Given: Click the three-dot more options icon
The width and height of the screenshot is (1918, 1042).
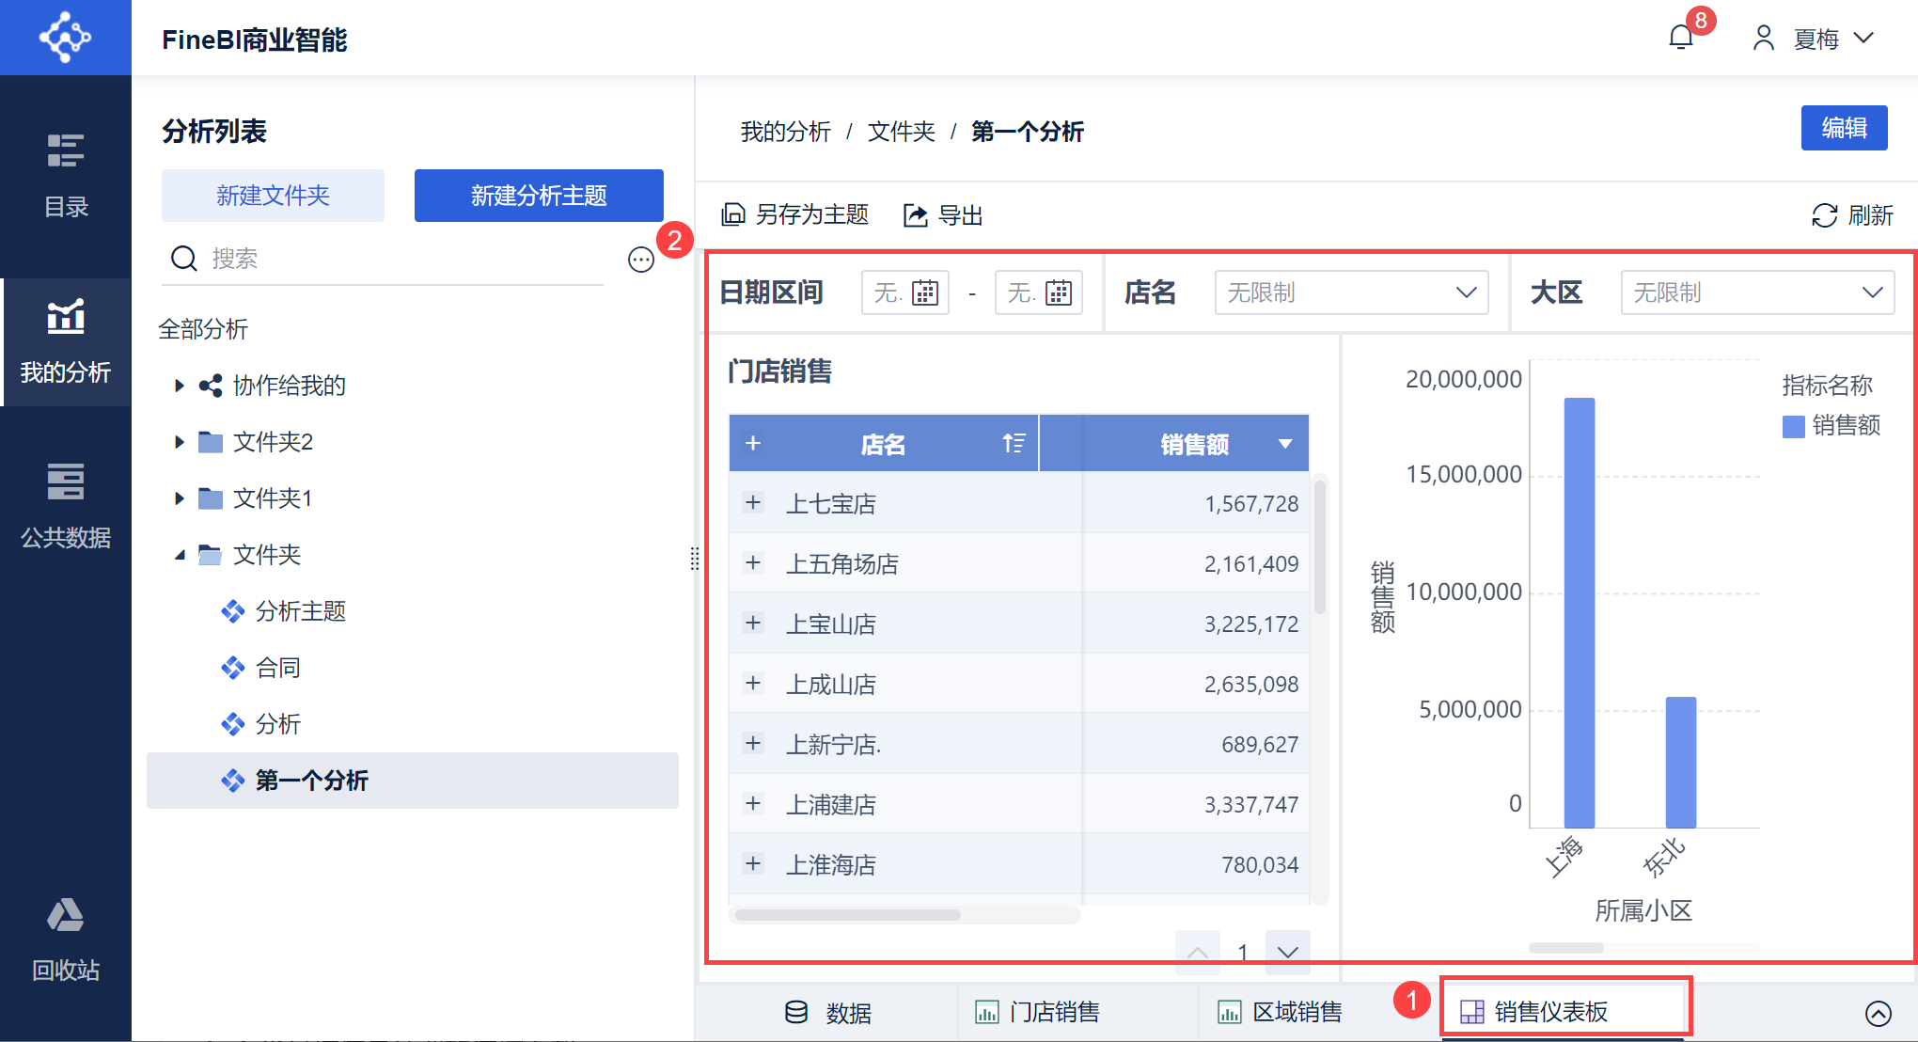Looking at the screenshot, I should coord(641,260).
